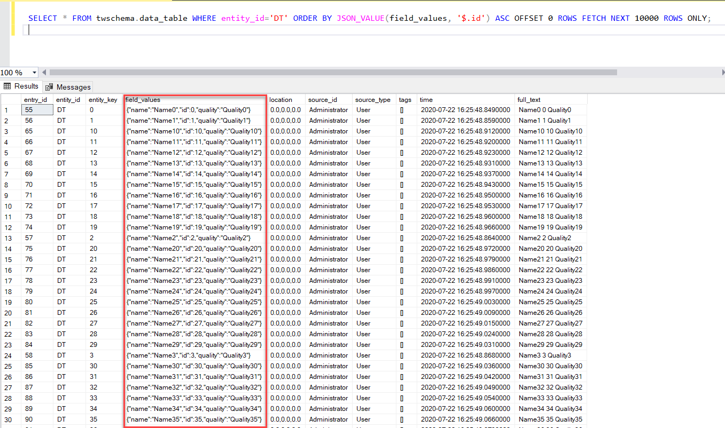Click the time cell 2020-07-22 16:25:48.8490000

tap(466, 110)
